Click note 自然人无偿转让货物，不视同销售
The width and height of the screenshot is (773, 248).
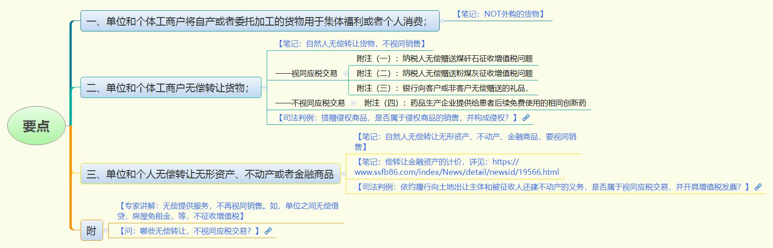[351, 44]
